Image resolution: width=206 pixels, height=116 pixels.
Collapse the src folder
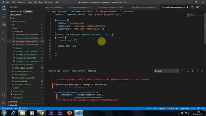pyautogui.click(x=14, y=25)
